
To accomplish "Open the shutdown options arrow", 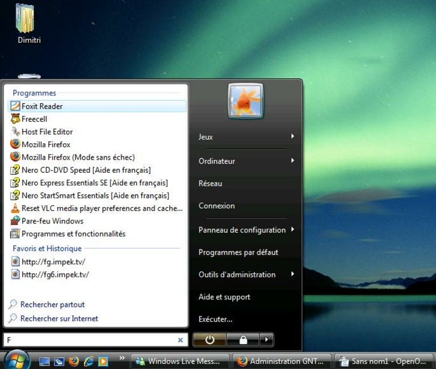I will (x=266, y=340).
